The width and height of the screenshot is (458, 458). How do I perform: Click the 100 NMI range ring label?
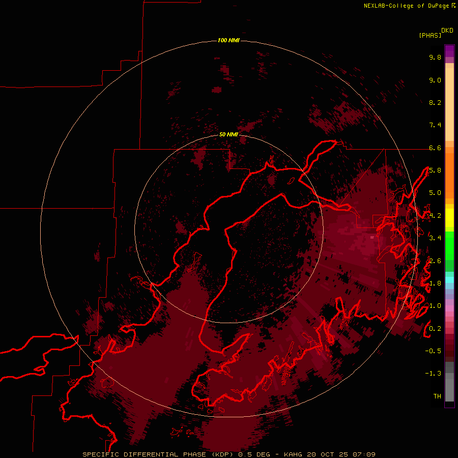pyautogui.click(x=228, y=40)
